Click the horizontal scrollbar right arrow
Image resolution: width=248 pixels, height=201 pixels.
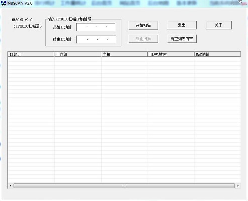pyautogui.click(x=238, y=186)
